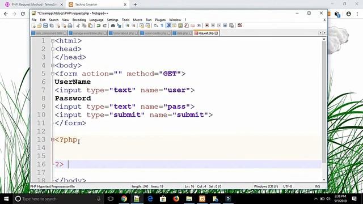Open the File menu
Screen dimensions: 363x204
click(34, 20)
